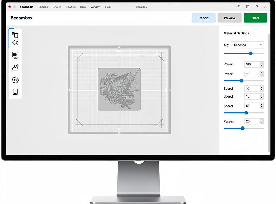Click the Import button
This screenshot has width=276, height=204.
pyautogui.click(x=204, y=18)
